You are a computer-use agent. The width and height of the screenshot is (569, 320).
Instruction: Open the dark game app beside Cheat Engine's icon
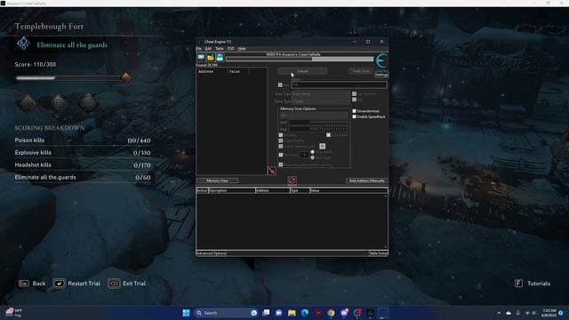click(x=370, y=313)
